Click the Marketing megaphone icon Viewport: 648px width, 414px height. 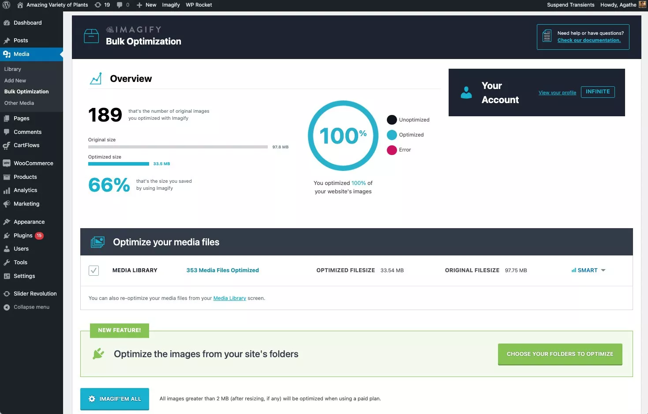[x=7, y=204]
